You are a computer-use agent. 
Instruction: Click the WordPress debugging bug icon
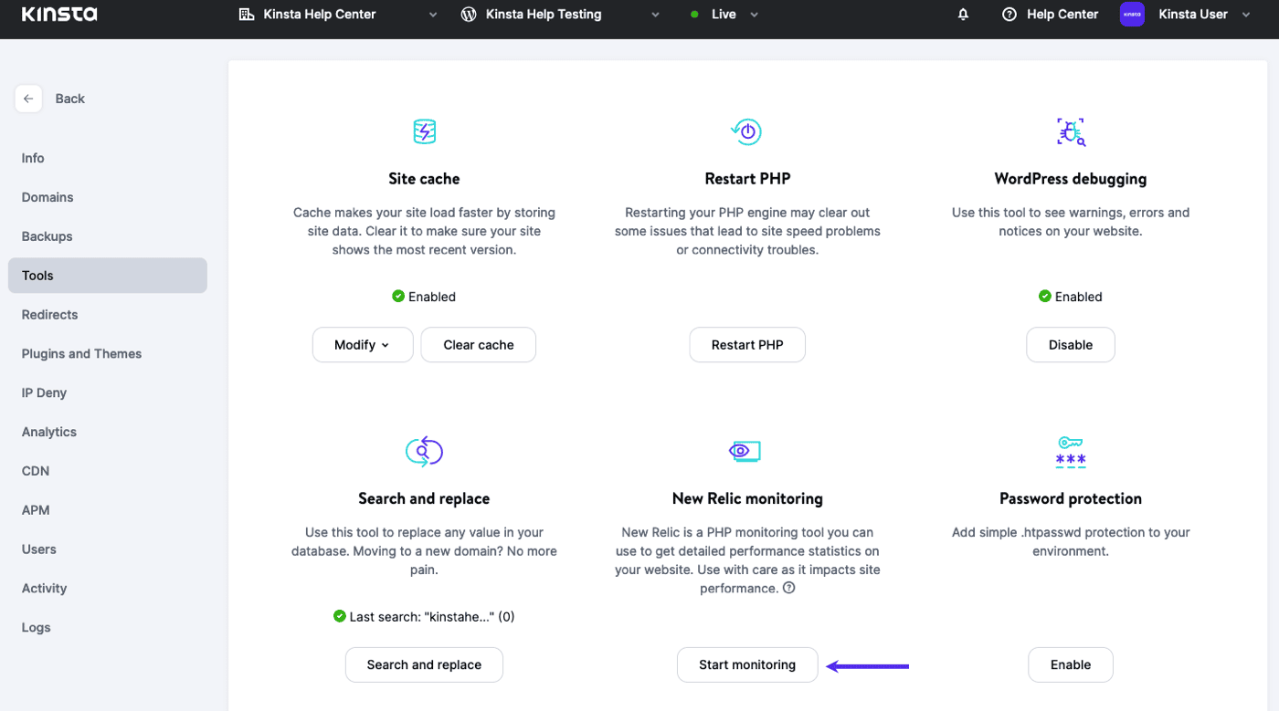pos(1070,131)
